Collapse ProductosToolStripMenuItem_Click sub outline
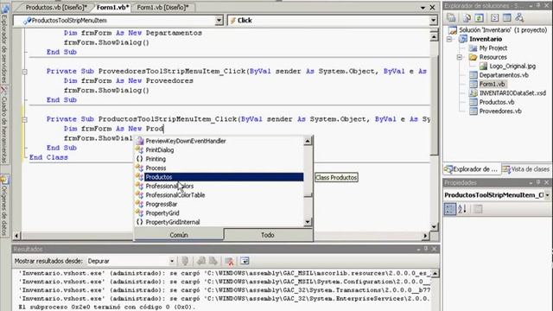This screenshot has height=311, width=553. pyautogui.click(x=25, y=120)
